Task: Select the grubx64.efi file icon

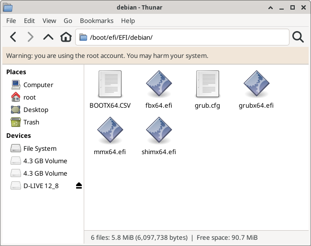Action: pos(256,84)
